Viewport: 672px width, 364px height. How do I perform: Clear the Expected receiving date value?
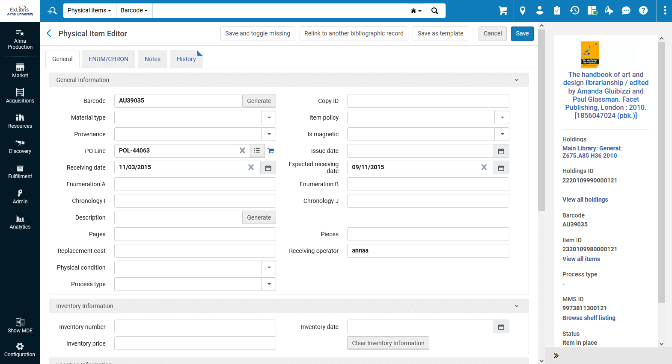pyautogui.click(x=484, y=167)
